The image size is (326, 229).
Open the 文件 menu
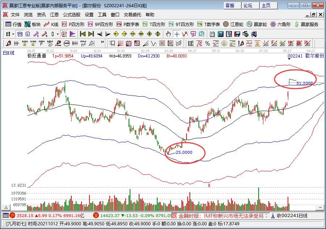(15, 14)
